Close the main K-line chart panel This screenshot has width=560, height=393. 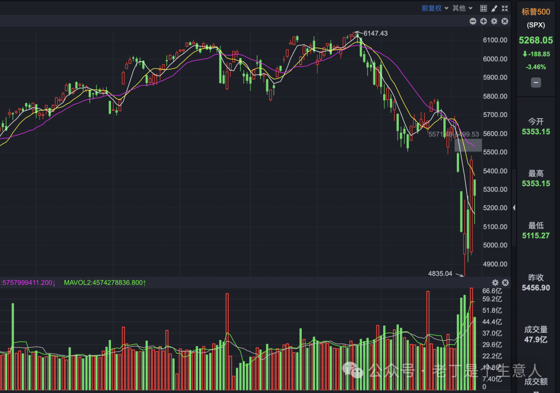click(505, 21)
